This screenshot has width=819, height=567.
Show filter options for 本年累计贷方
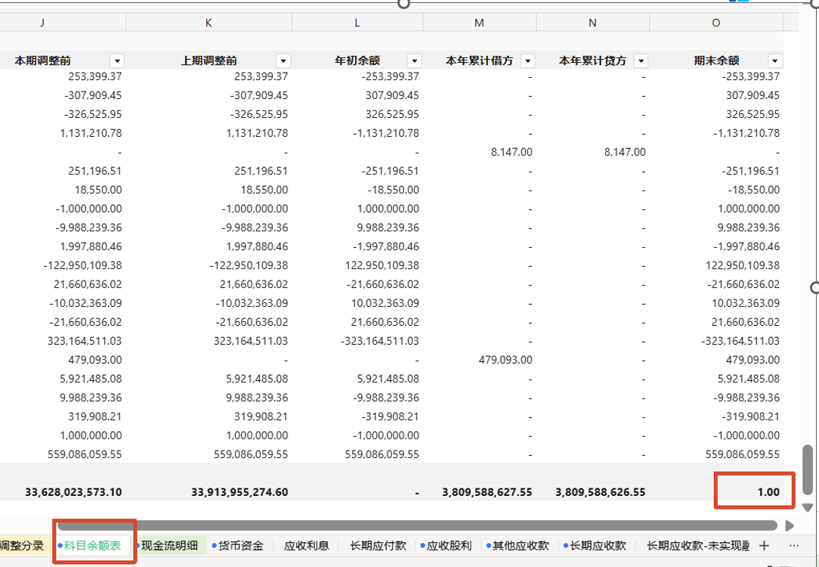(x=641, y=60)
